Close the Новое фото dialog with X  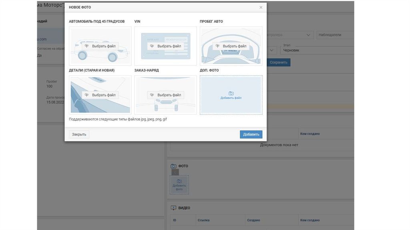coord(261,7)
